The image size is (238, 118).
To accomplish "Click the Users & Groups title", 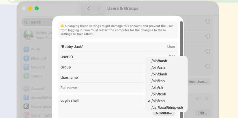I will 123,8.
